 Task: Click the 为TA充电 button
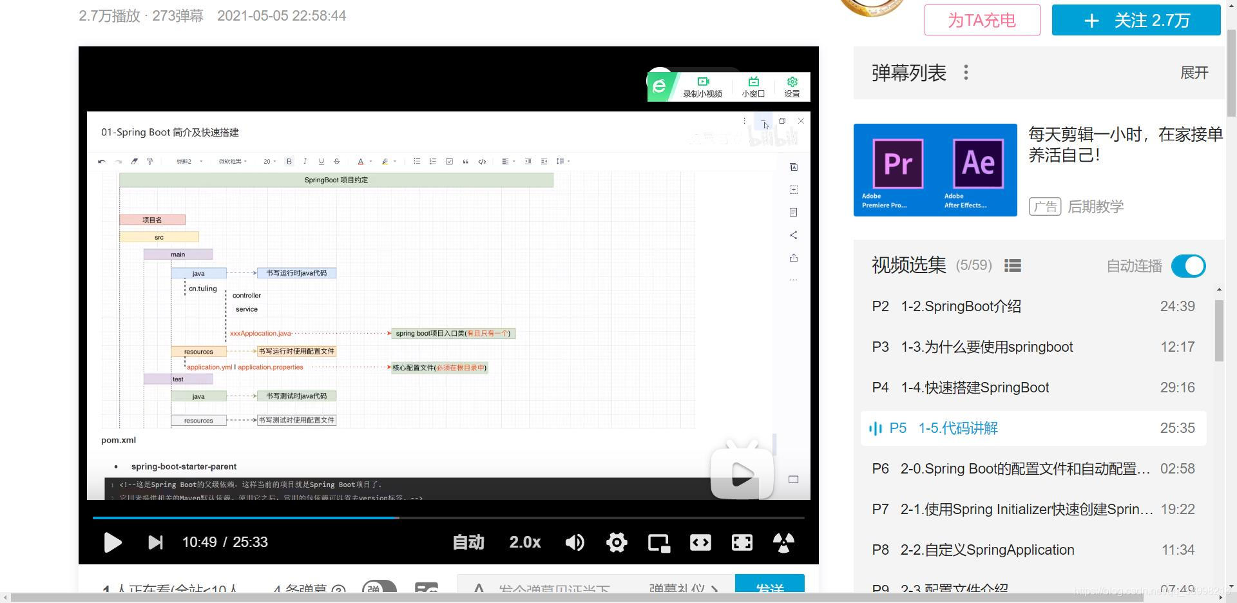[982, 20]
